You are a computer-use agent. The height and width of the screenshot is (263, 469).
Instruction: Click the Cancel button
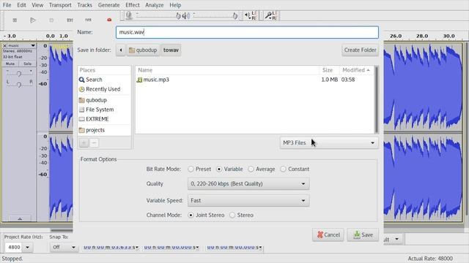(328, 235)
